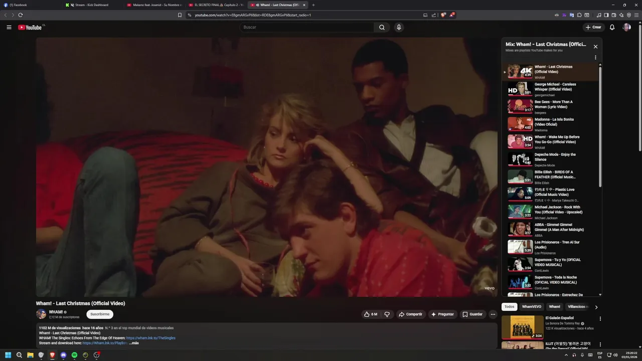This screenshot has height=361, width=642.
Task: Click the Guardar save button
Action: [472, 314]
